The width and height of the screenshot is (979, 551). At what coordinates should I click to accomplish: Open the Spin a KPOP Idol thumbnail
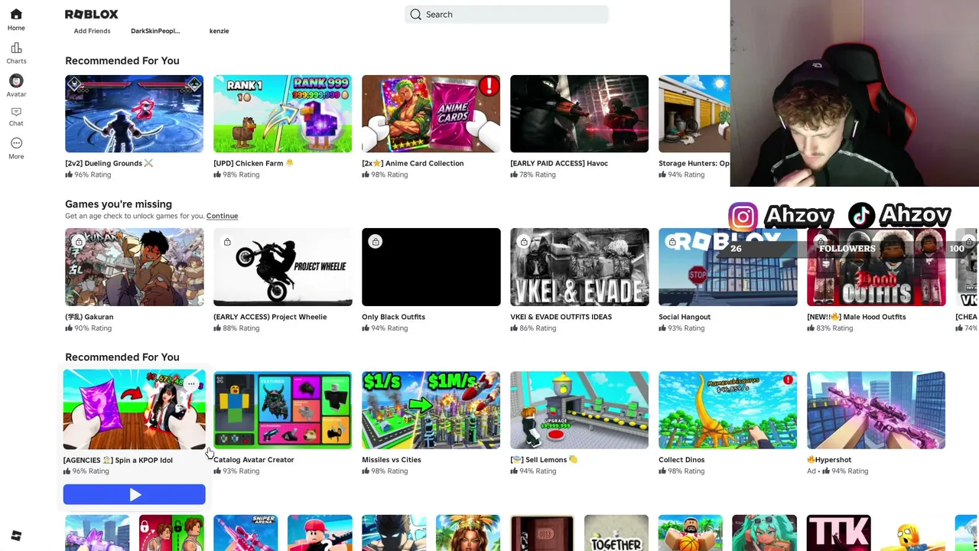[134, 409]
